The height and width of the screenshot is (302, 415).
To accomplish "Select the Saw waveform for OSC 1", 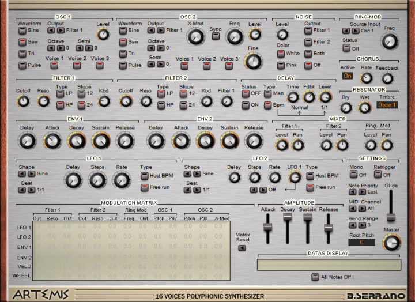I will pos(22,42).
